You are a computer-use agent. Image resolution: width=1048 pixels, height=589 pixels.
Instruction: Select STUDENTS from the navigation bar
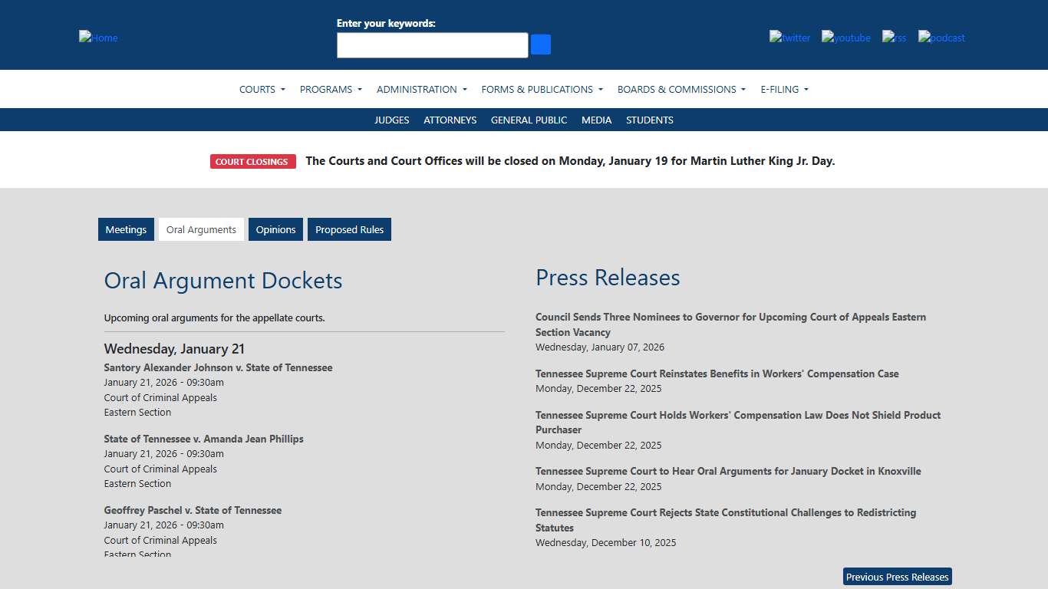pos(649,120)
